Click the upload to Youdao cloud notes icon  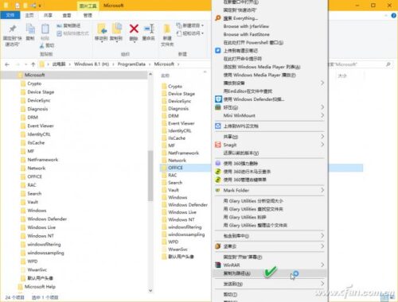click(x=218, y=51)
